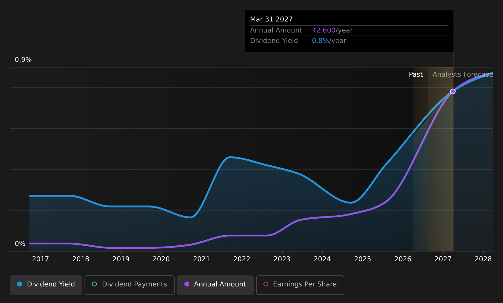Viewport: 503px width, 303px height.
Task: Enable the Dividend Payments legend series
Action: pyautogui.click(x=130, y=285)
